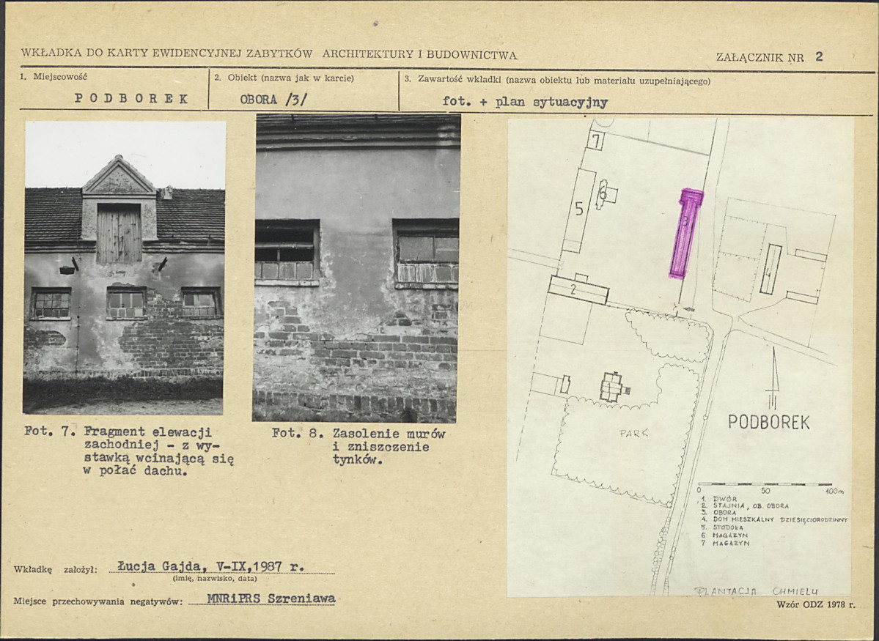Click the MNRiPRS Szreniawa negatives location text
The image size is (879, 641).
pos(271,599)
